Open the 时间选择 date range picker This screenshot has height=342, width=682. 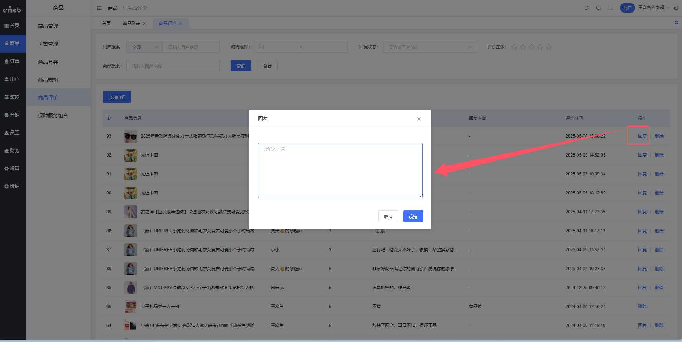[x=301, y=47]
